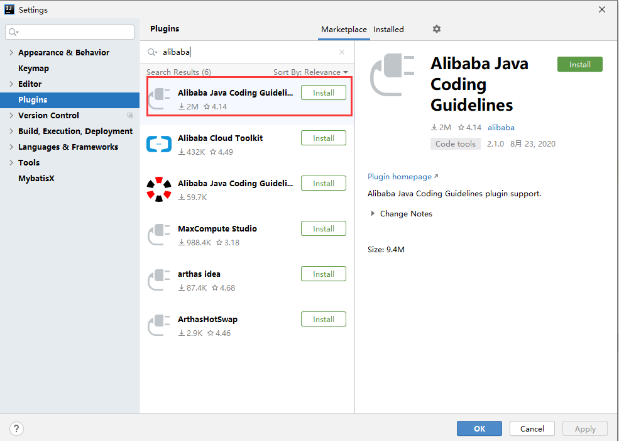Viewport: 619px width, 441px height.
Task: Expand the Version Control section
Action: pos(11,115)
